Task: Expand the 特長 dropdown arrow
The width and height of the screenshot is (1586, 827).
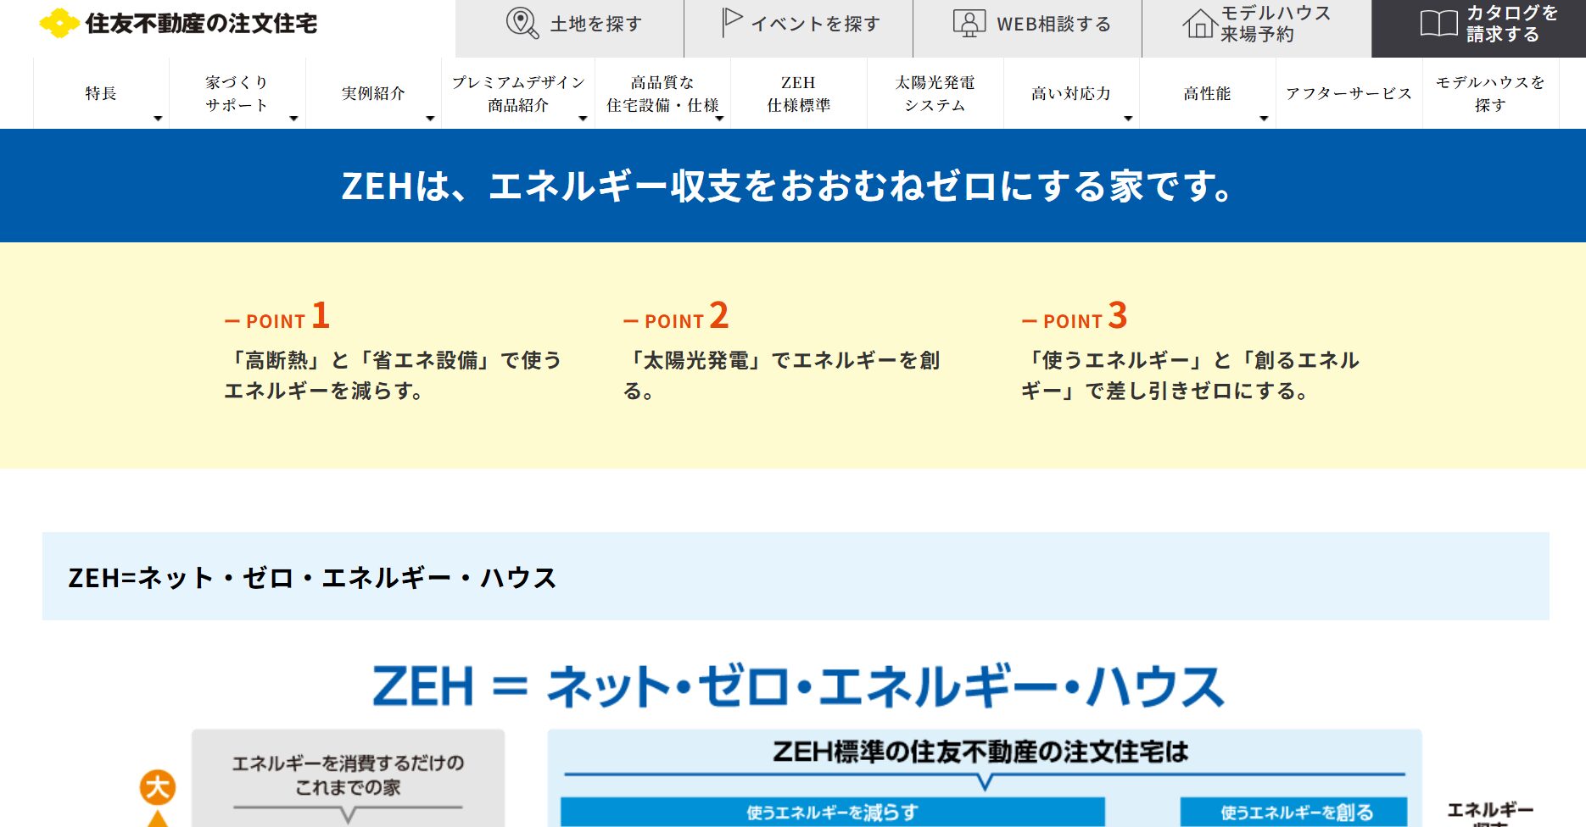Action: point(158,119)
